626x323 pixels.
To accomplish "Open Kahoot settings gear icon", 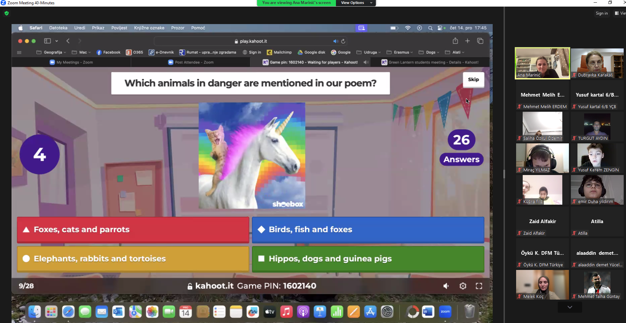I will [x=463, y=286].
